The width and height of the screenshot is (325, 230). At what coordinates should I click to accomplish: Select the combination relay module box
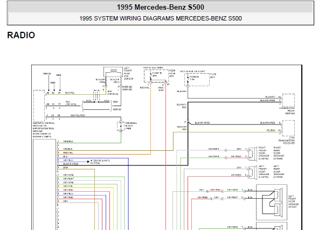[288, 100]
